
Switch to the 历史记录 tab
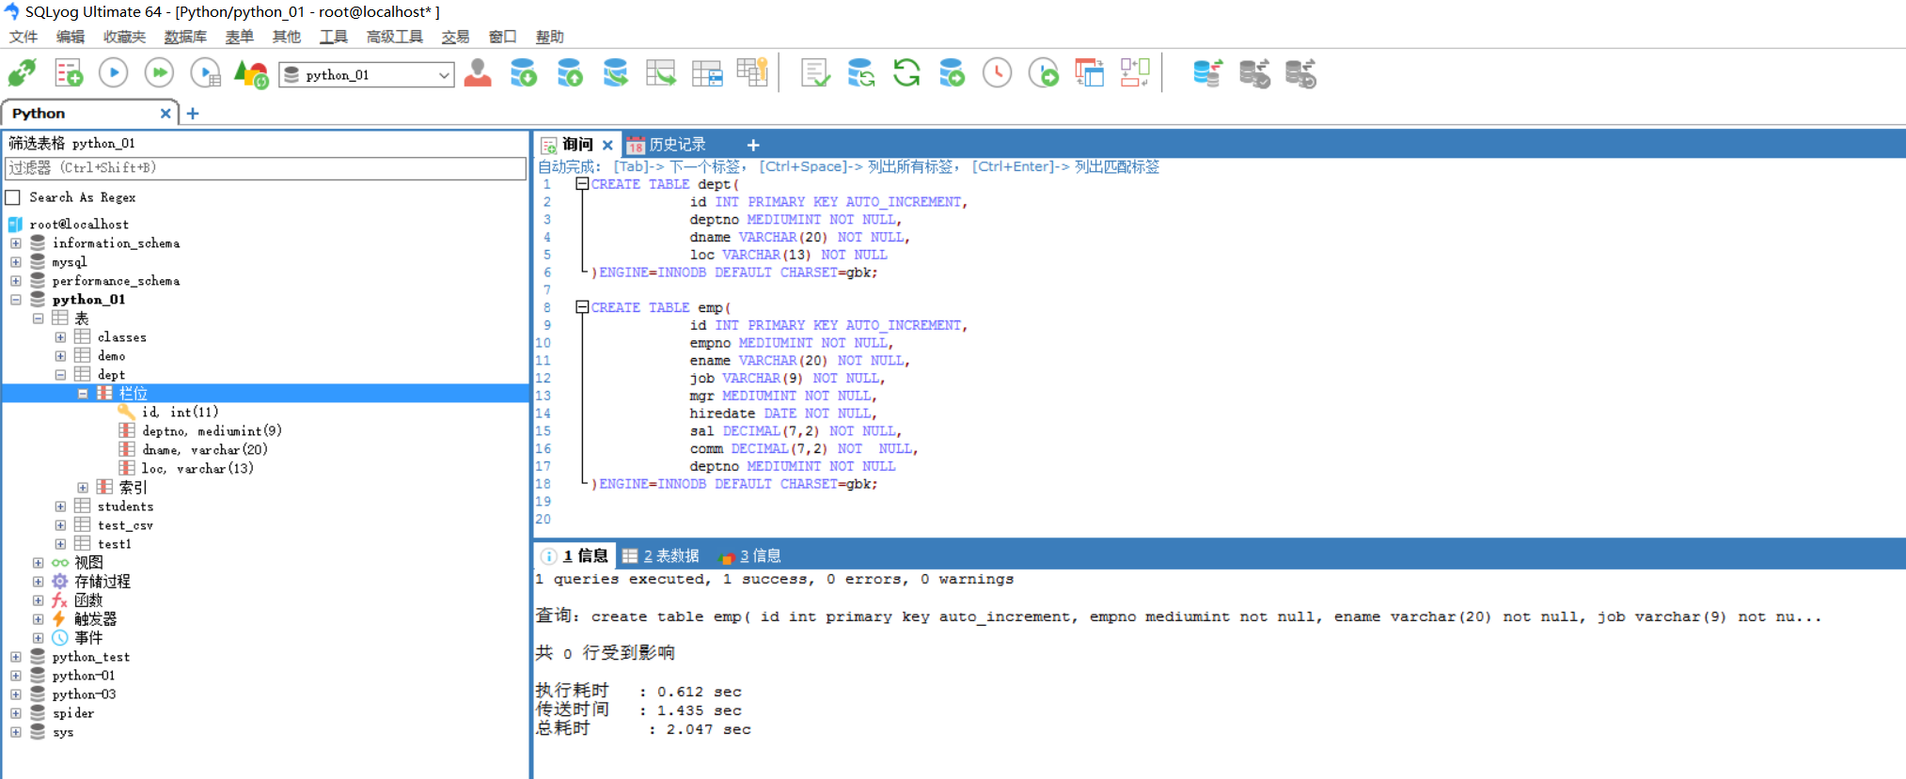667,145
